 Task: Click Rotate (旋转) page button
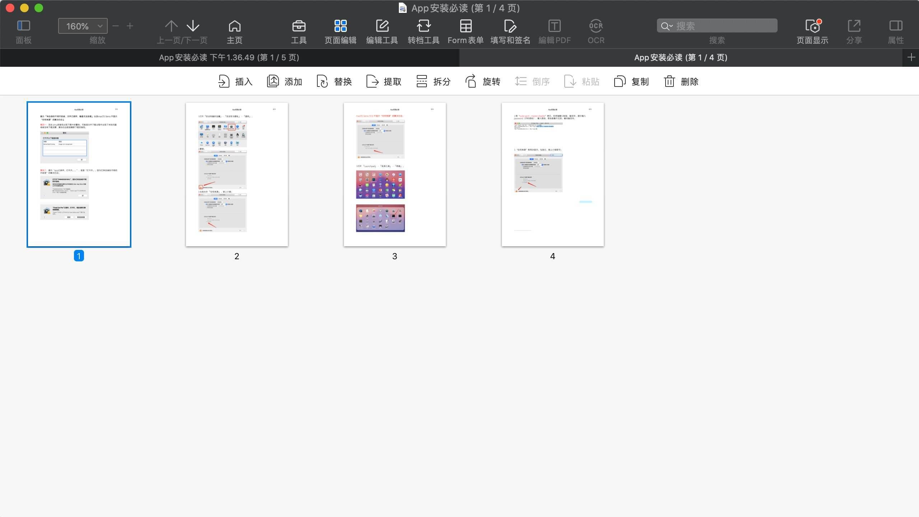click(x=483, y=81)
